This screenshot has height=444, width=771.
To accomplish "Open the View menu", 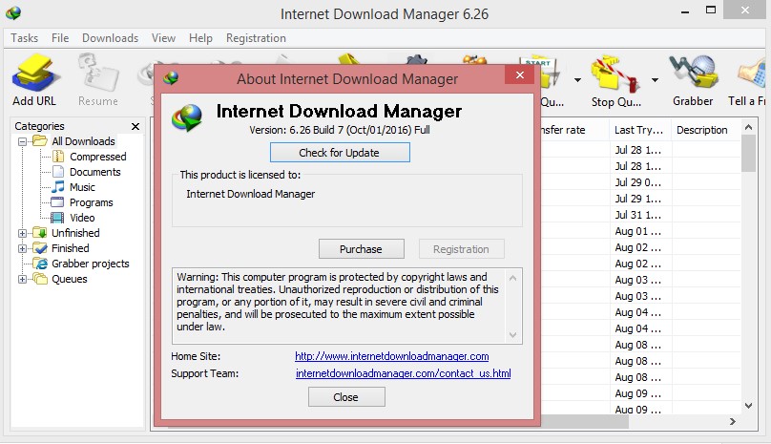I will coord(163,38).
